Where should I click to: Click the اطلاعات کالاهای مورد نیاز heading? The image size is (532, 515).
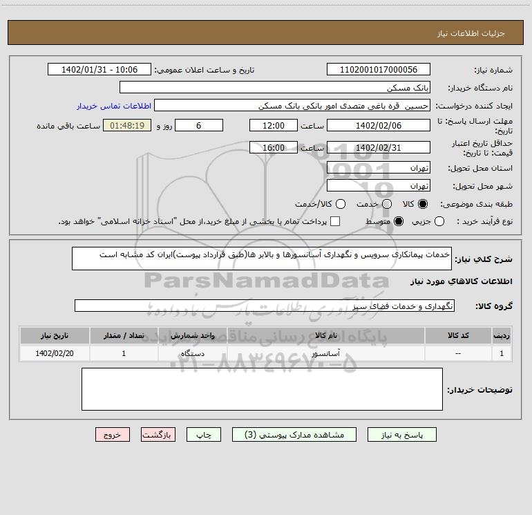(x=461, y=281)
